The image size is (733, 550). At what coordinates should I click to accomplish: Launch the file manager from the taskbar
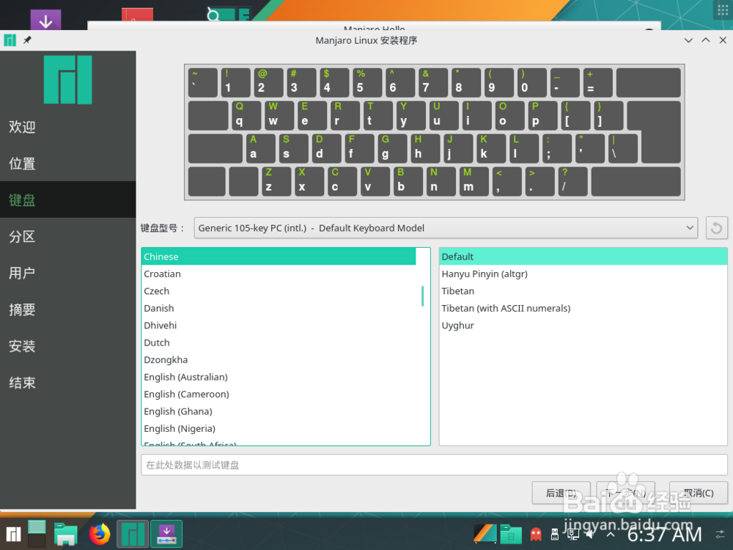[x=65, y=534]
